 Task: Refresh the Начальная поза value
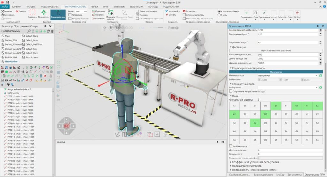pyautogui.click(x=321, y=76)
